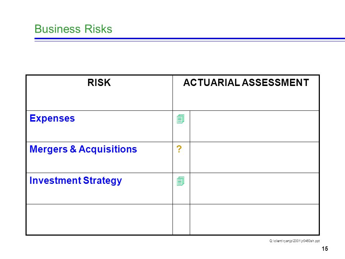The height and width of the screenshot is (259, 345).
Task: Click the document icon in Investment Strategy row
Action: pyautogui.click(x=180, y=181)
